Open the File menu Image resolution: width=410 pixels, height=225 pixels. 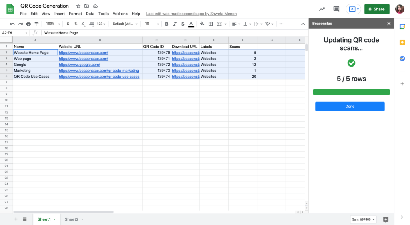(x=23, y=14)
